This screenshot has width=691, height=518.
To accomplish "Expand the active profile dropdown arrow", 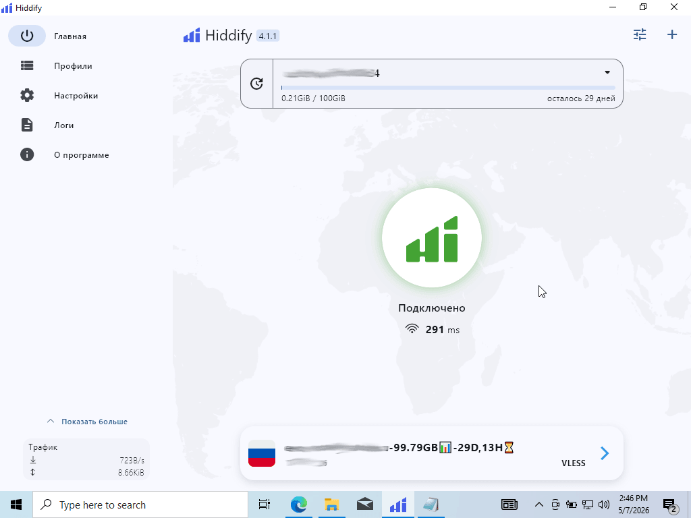I will pyautogui.click(x=607, y=72).
